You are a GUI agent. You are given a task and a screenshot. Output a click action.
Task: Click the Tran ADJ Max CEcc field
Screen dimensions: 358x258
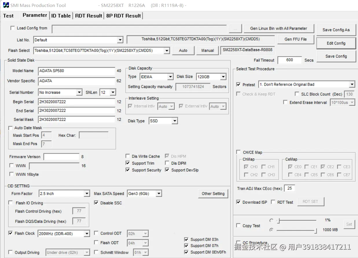(290, 188)
